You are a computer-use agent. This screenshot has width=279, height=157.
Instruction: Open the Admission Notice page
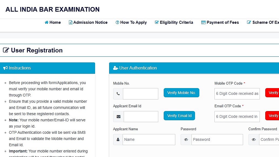pyautogui.click(x=88, y=22)
